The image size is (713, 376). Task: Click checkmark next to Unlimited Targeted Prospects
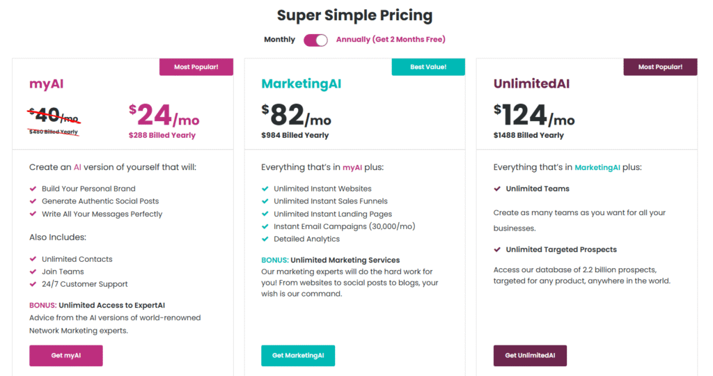click(497, 249)
